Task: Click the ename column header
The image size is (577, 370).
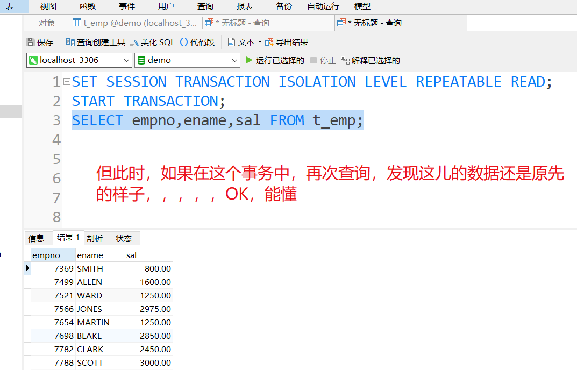Action: tap(100, 255)
